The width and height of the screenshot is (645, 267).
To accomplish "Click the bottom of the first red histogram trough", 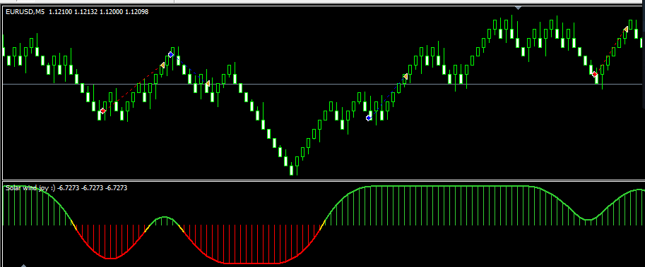I will (x=110, y=258).
